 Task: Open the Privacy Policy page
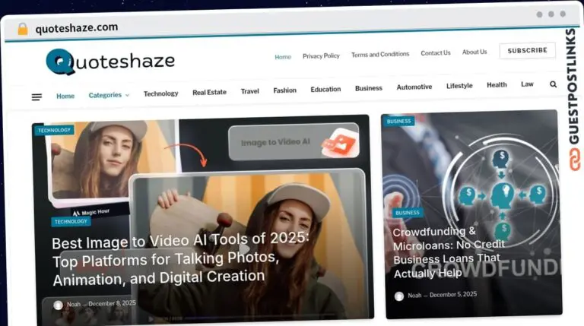[321, 55]
